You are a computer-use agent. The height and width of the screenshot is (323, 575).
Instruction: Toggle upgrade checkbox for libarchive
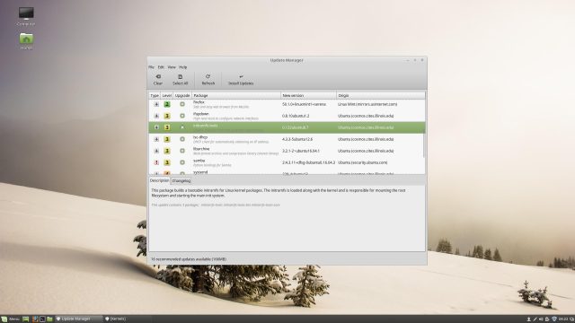(x=181, y=151)
